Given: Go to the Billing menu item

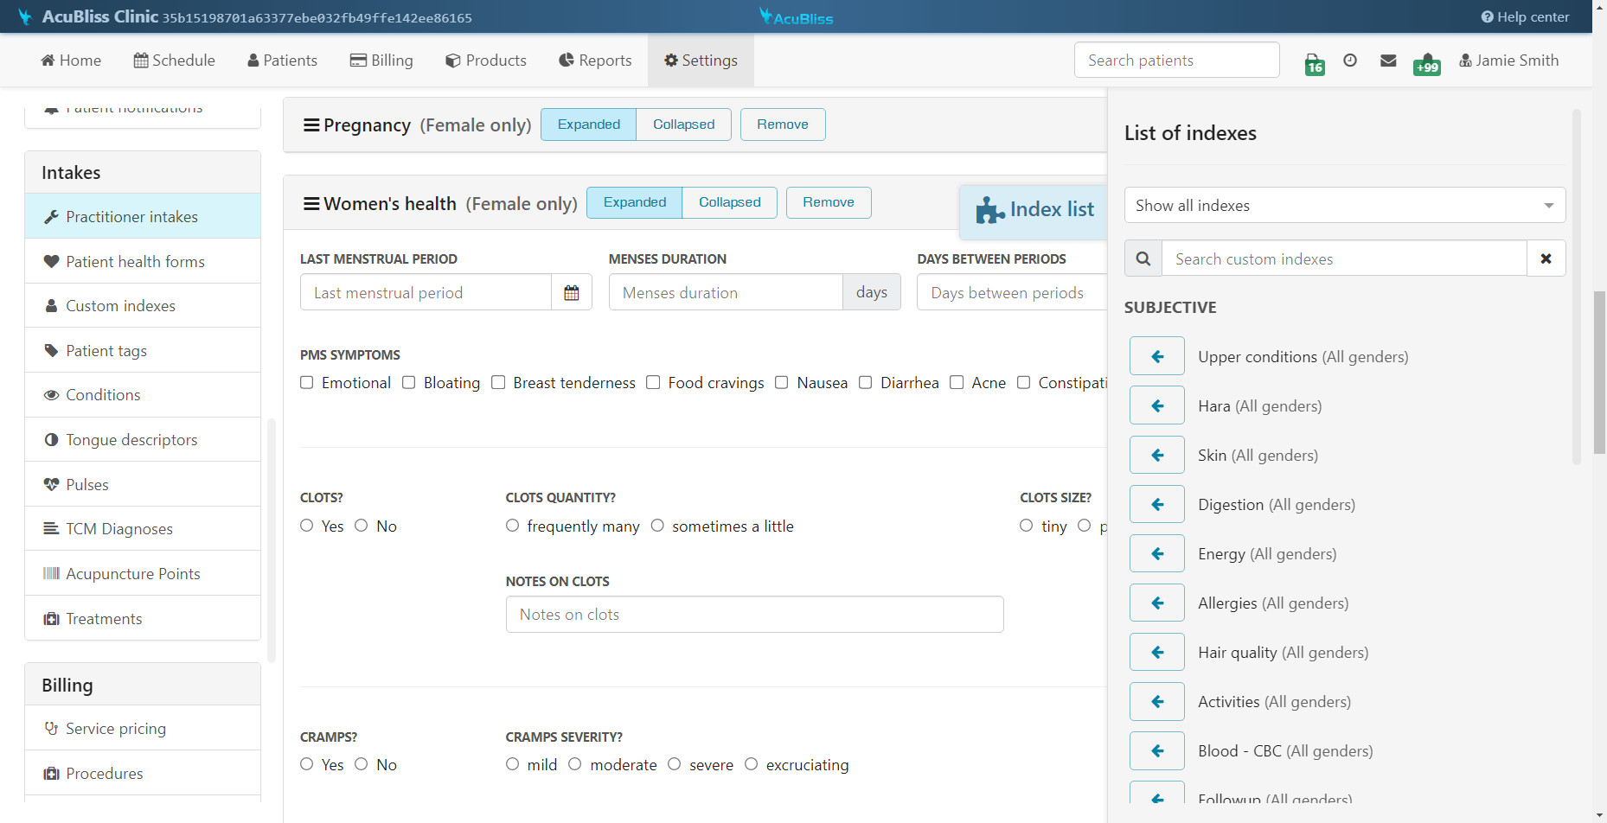Looking at the screenshot, I should pyautogui.click(x=381, y=61).
